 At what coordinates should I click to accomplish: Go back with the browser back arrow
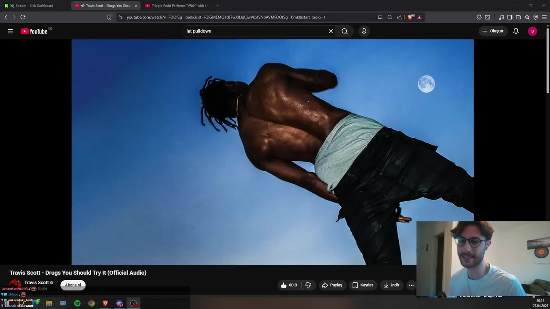(x=6, y=17)
